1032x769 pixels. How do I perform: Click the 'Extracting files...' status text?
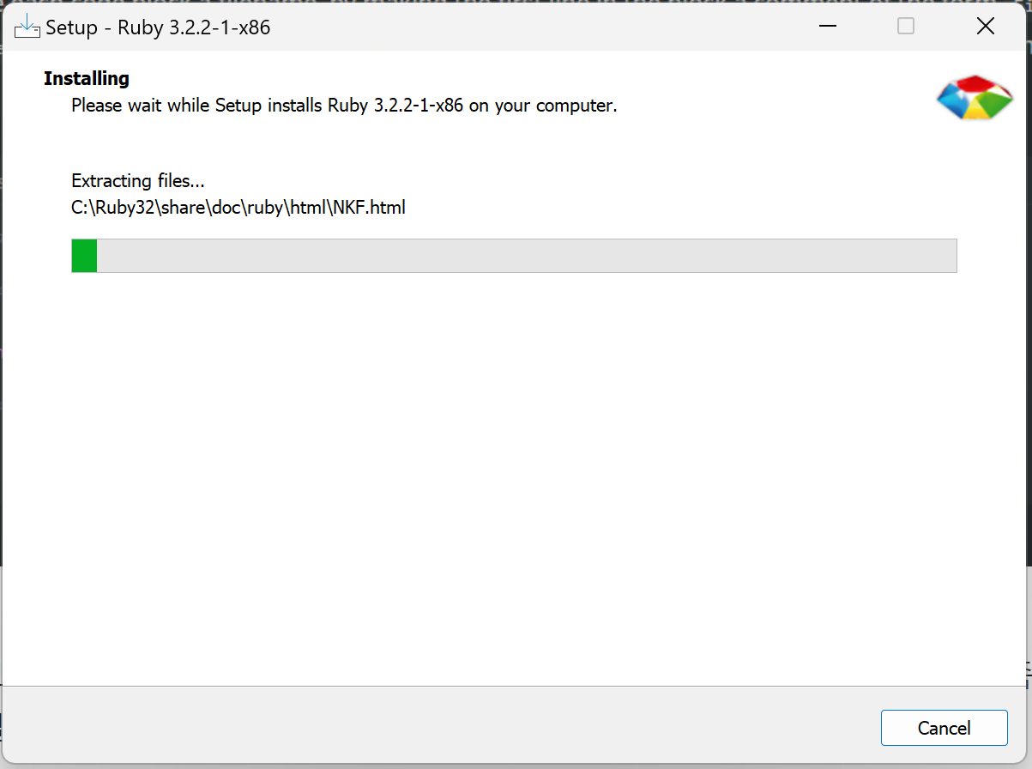[x=138, y=181]
